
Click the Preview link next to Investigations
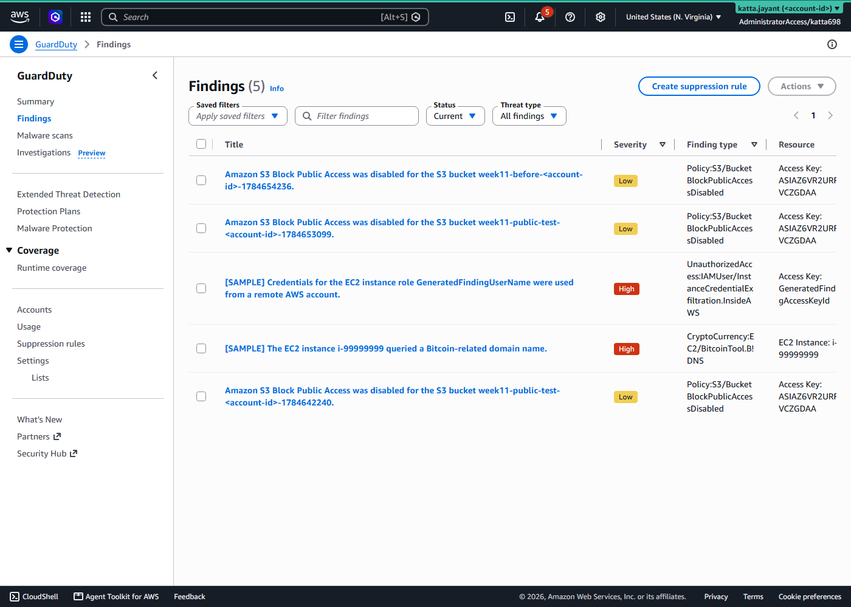coord(92,153)
